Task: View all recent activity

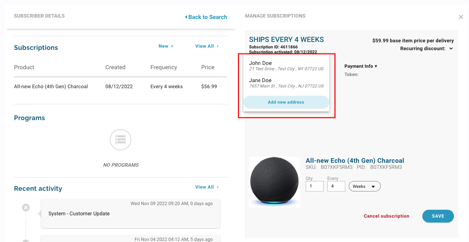Action: click(207, 187)
